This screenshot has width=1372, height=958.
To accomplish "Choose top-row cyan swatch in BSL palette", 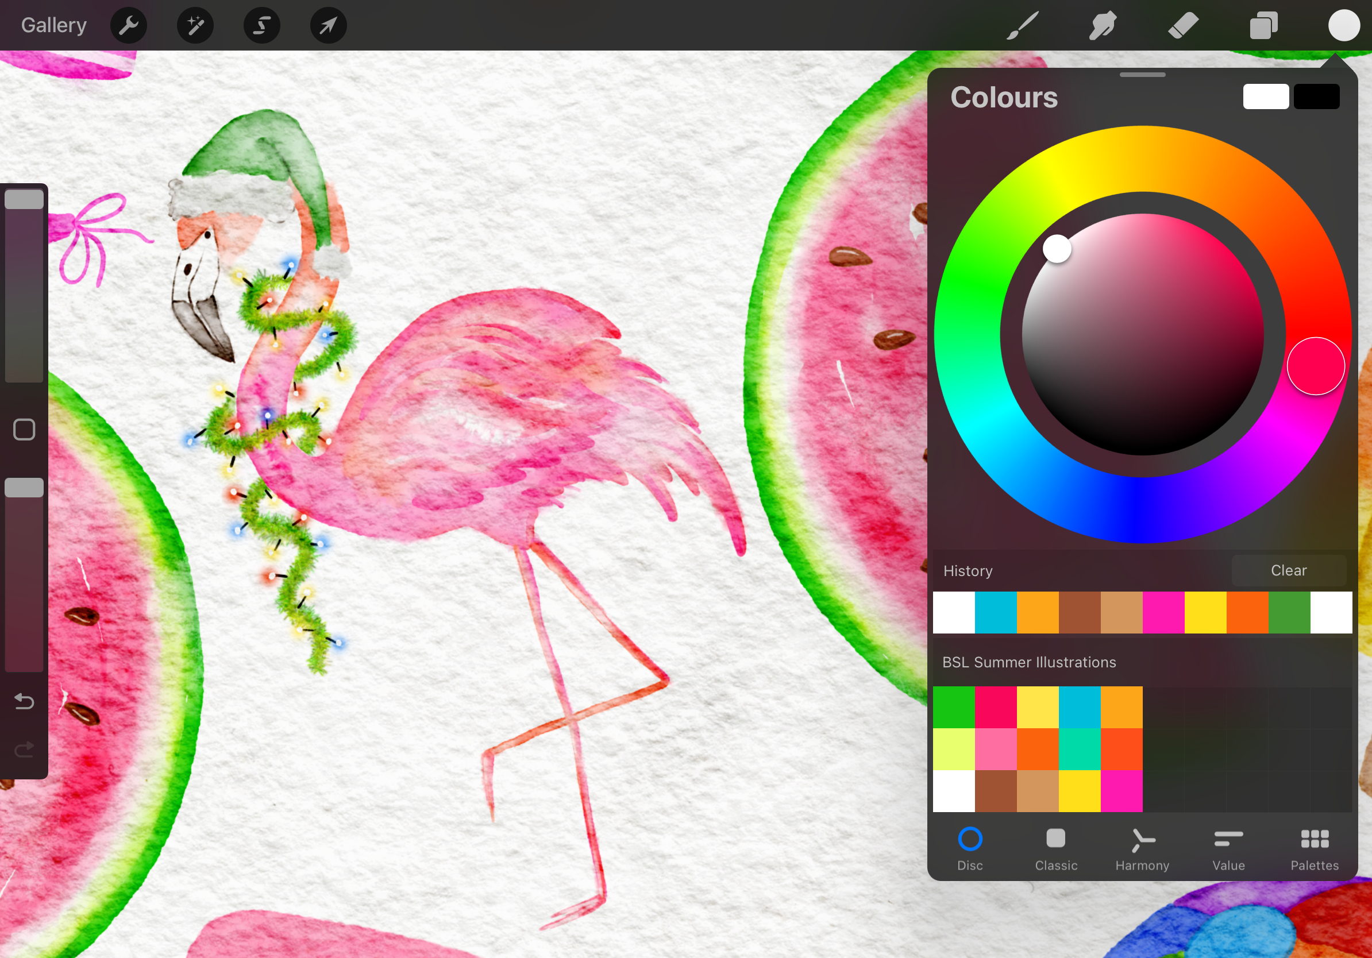I will pos(1080,707).
